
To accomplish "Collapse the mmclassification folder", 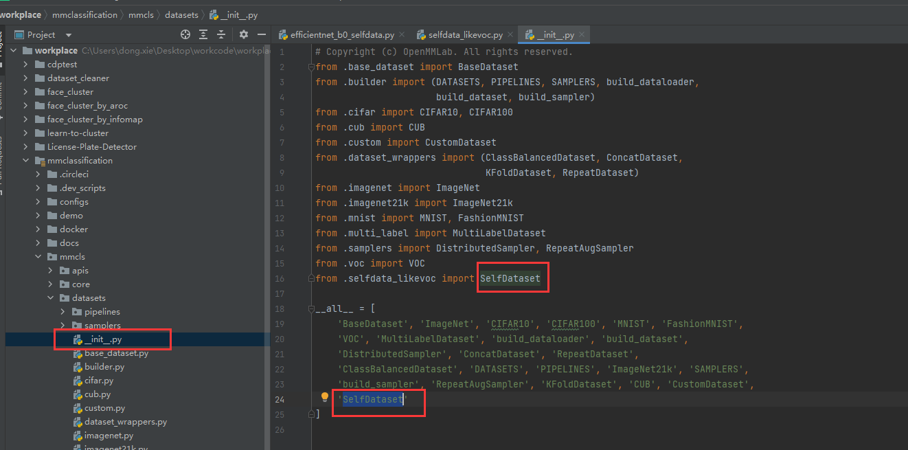I will point(26,161).
